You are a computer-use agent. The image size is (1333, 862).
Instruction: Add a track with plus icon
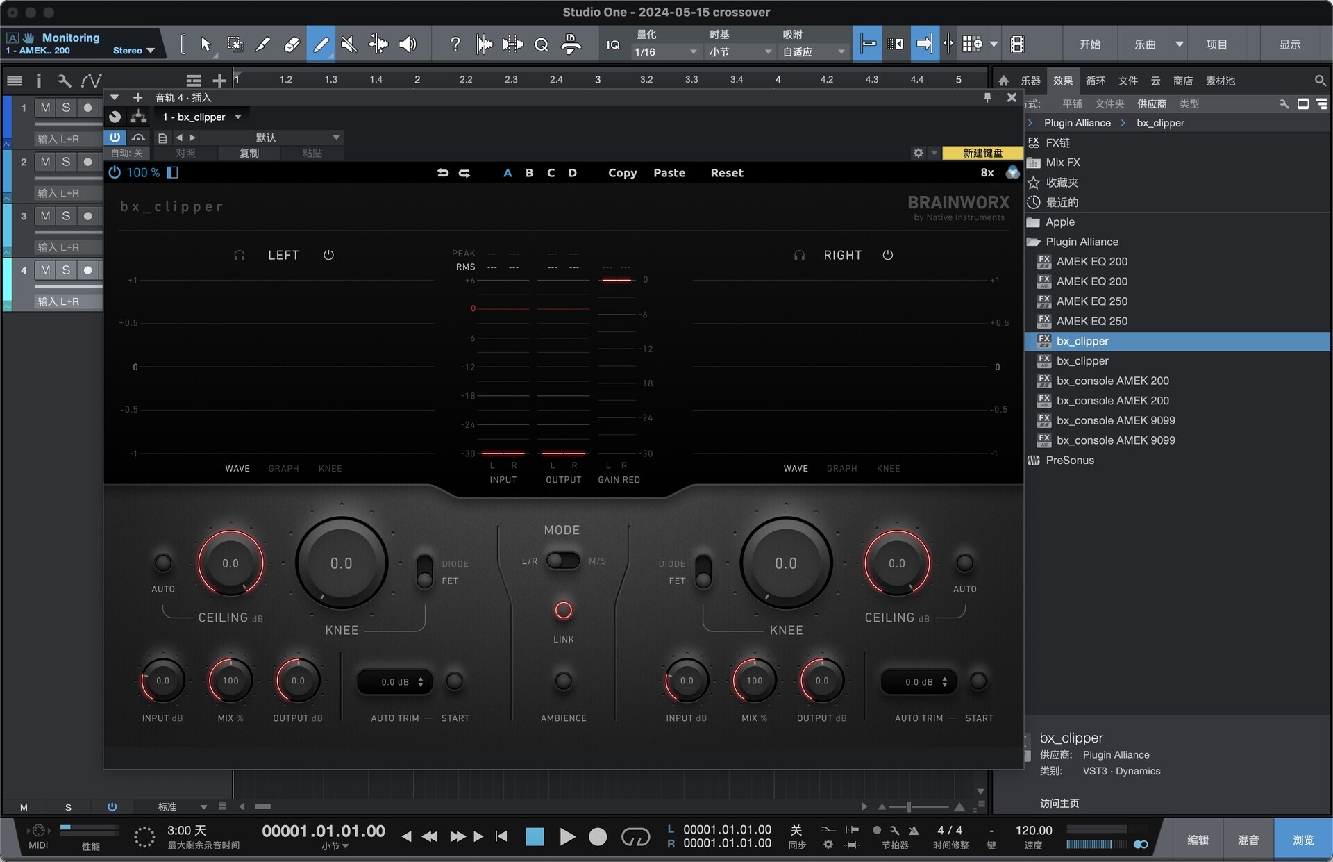coord(219,81)
